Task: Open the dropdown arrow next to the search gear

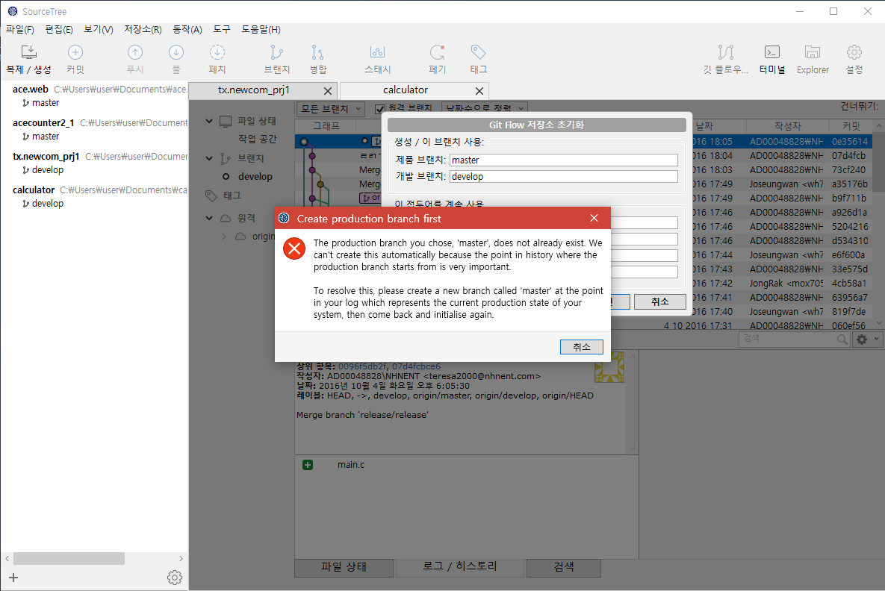Action: click(877, 339)
